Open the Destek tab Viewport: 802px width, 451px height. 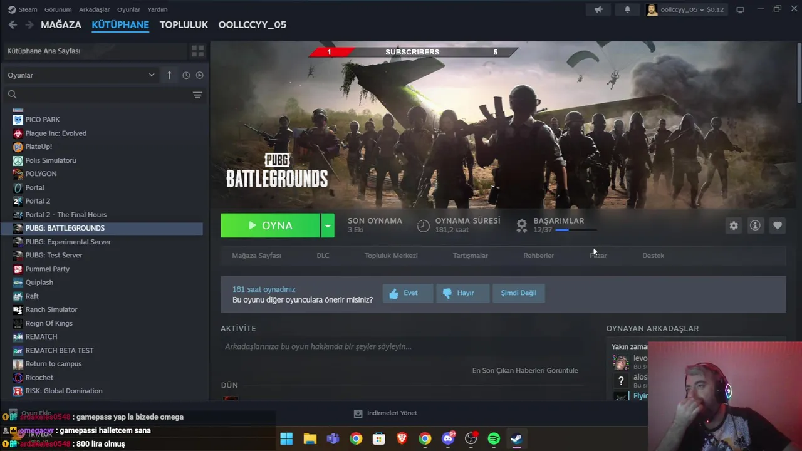coord(653,256)
